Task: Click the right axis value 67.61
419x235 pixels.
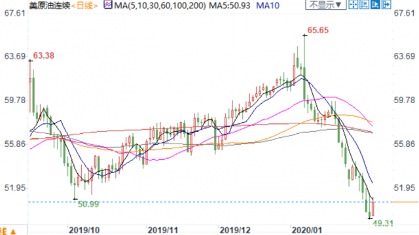Action: (x=405, y=13)
